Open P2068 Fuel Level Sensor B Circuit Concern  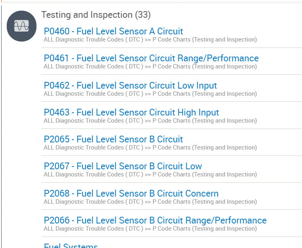point(131,193)
